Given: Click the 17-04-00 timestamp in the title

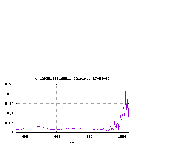Looking at the screenshot, I should (101, 79).
